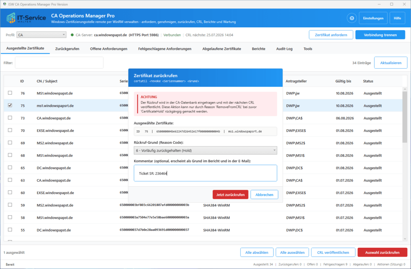
Task: Click the green connection status dot
Action: pyautogui.click(x=72, y=35)
